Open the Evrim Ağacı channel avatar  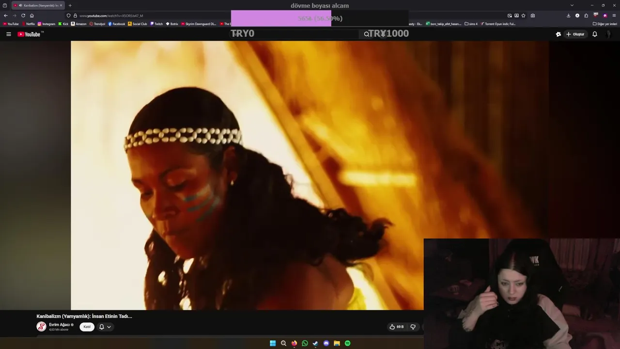[42, 327]
